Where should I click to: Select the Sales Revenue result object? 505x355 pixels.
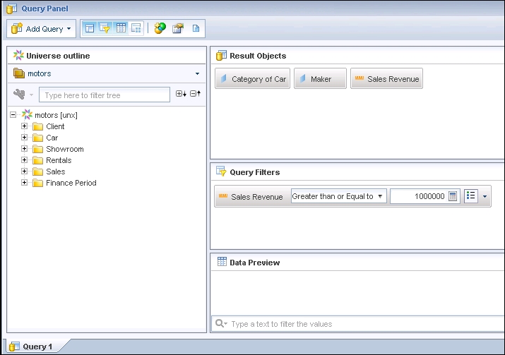386,78
